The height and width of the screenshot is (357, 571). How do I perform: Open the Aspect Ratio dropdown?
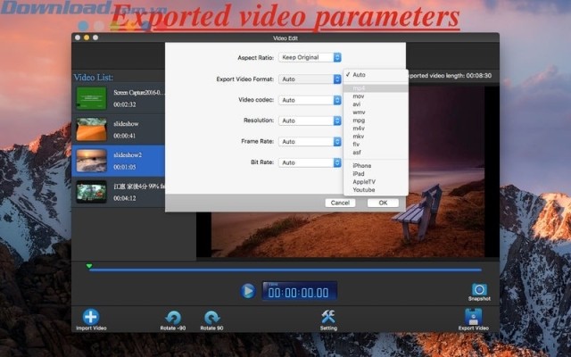pyautogui.click(x=310, y=57)
